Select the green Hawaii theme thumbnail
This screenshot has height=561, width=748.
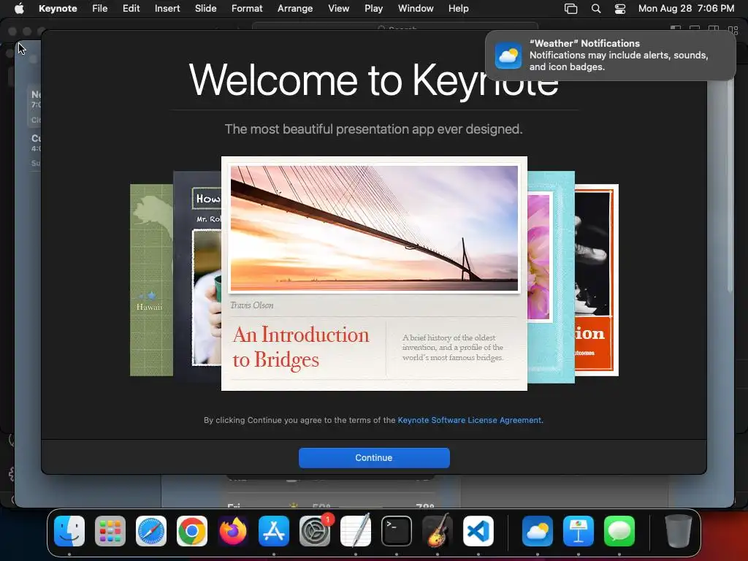click(x=151, y=280)
